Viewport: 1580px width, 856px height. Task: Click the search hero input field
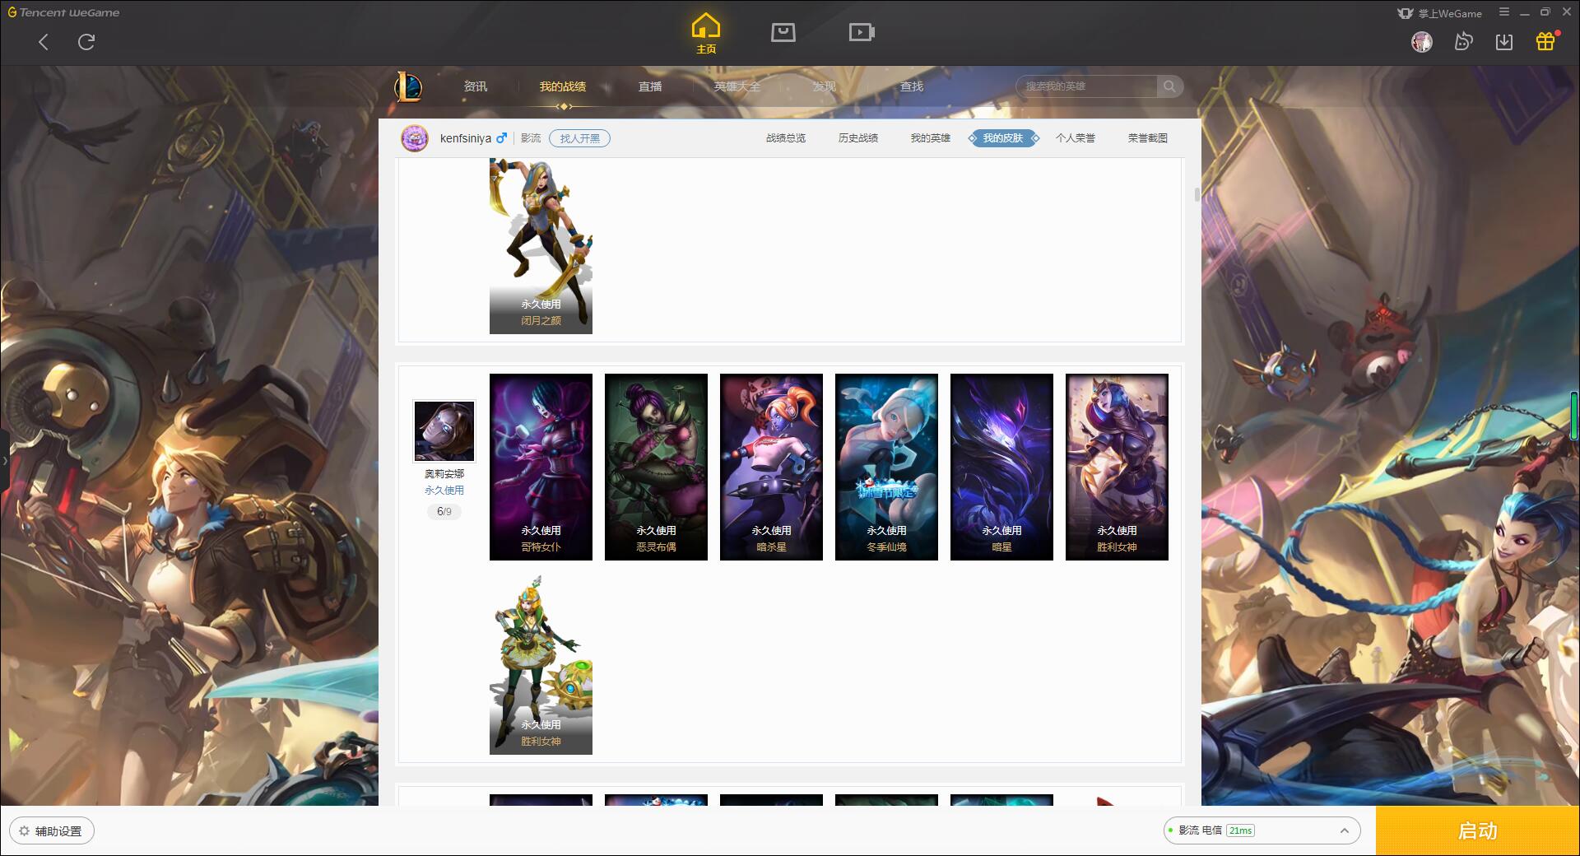pyautogui.click(x=1087, y=86)
